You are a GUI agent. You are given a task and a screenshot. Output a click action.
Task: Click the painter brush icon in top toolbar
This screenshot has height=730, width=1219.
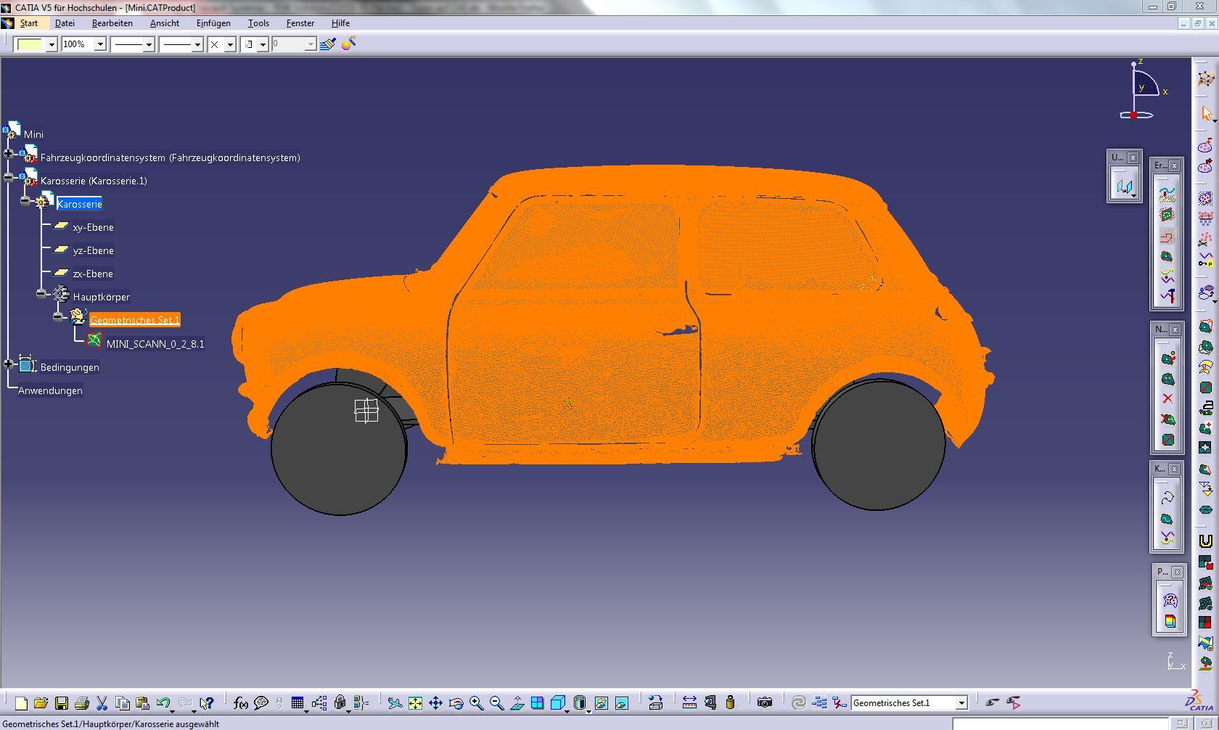pos(328,44)
